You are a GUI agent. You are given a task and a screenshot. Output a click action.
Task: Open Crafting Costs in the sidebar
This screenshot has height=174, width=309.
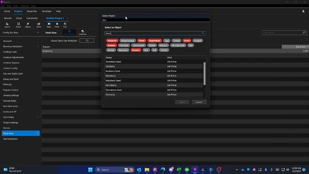(10, 52)
